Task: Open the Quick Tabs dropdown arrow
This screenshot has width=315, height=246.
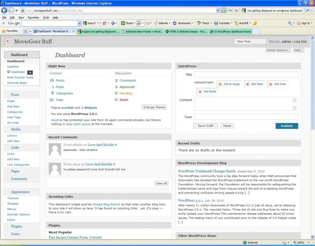Action: pyautogui.click(x=30, y=31)
